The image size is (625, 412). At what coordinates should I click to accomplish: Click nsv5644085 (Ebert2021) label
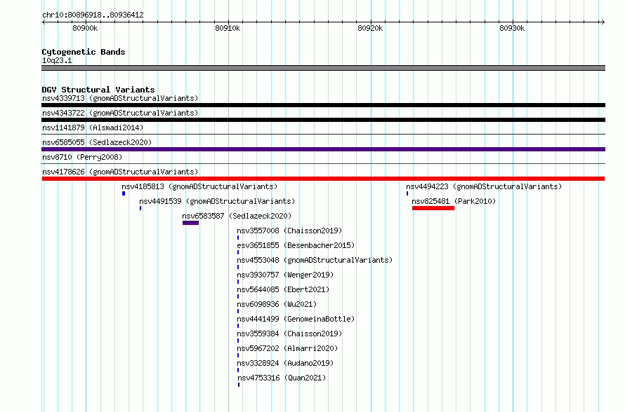[283, 289]
